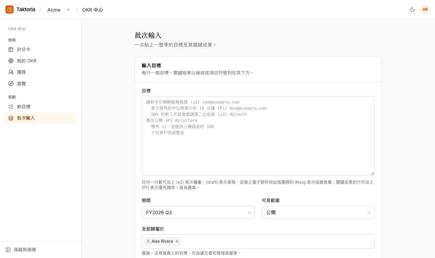This screenshot has width=435, height=258.
Task: Toggle dark mode moon icon
Action: tap(413, 10)
